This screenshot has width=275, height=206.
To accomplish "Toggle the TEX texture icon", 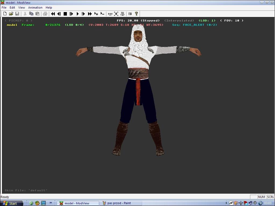I will (122, 14).
